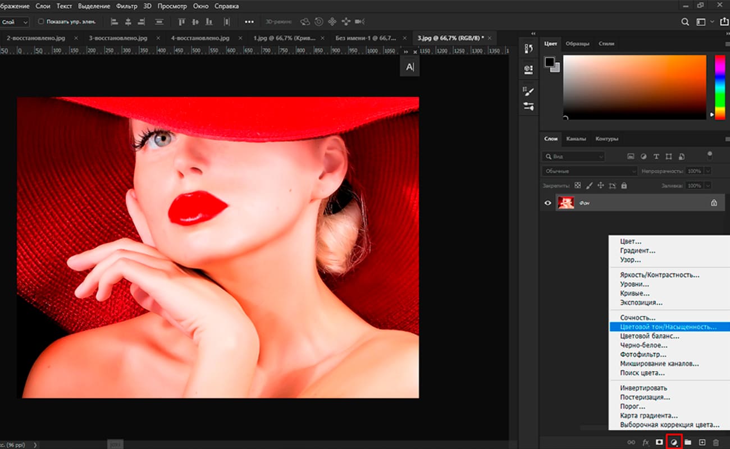Choose Уровни... adjustment entry
Screen dimensions: 730x449
click(x=635, y=284)
